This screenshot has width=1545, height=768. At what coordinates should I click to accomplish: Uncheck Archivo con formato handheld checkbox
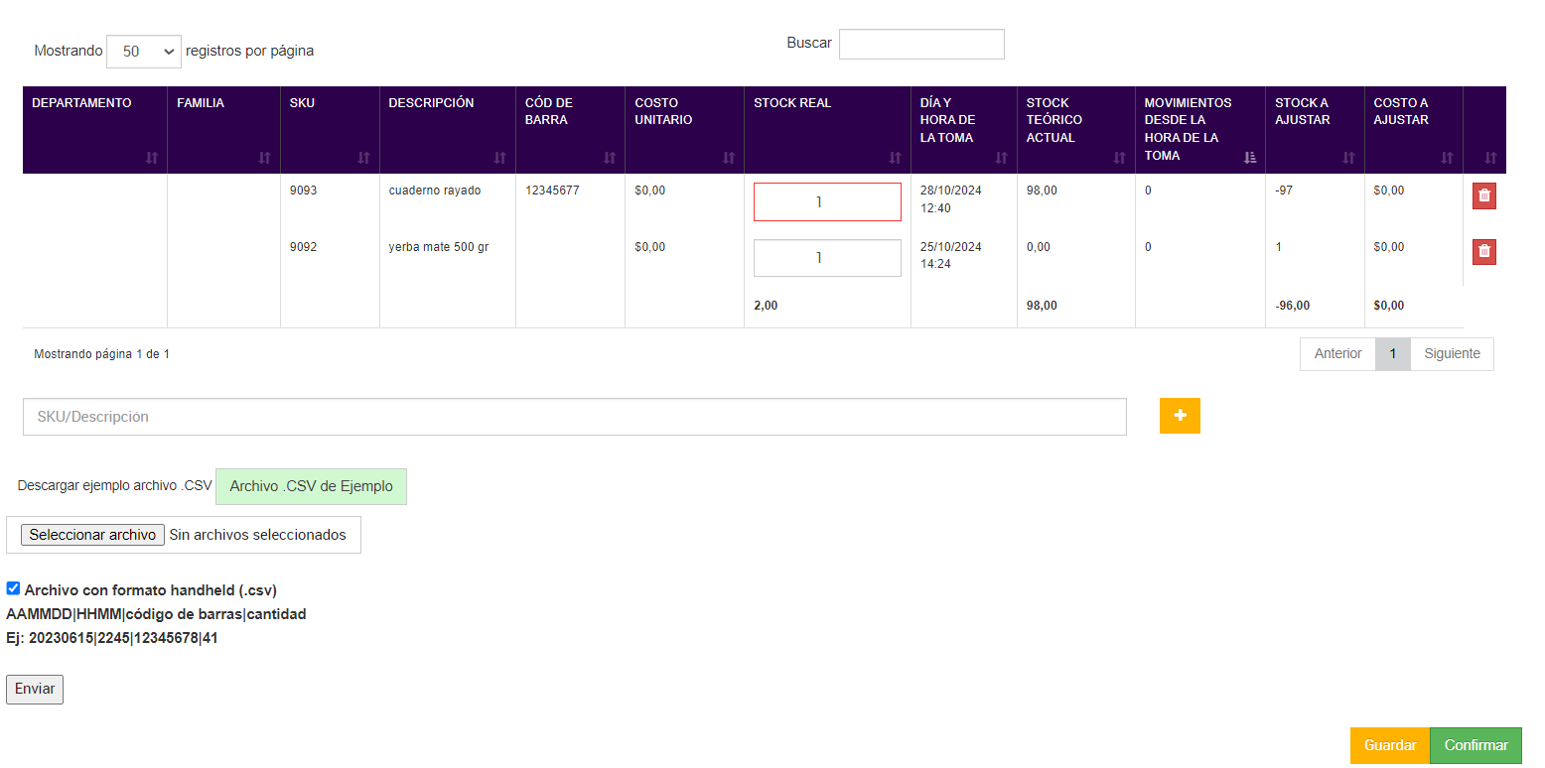click(13, 588)
